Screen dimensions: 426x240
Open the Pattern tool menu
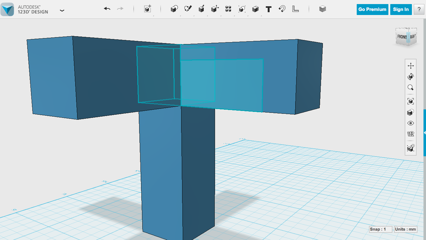click(228, 9)
